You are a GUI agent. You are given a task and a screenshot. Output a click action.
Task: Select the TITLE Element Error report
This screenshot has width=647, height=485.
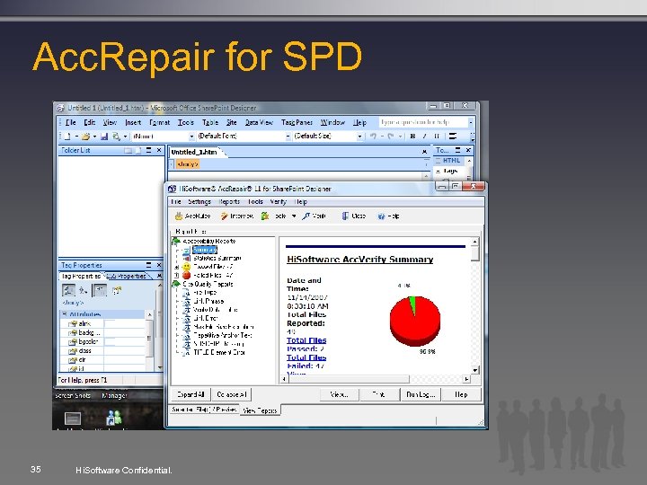pos(219,353)
